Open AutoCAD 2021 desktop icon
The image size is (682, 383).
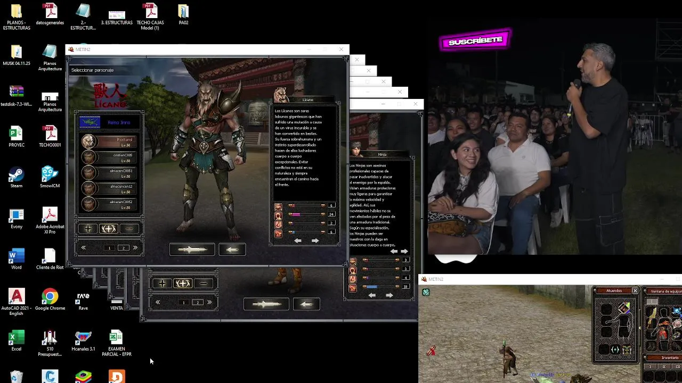(x=16, y=302)
